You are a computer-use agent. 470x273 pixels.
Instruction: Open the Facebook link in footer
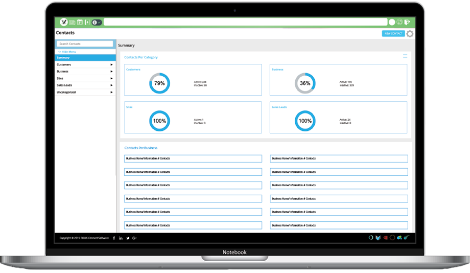point(114,238)
